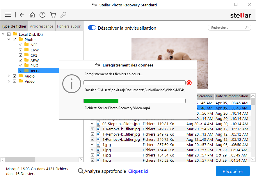Click the back arrow icon

pyautogui.click(x=22, y=15)
